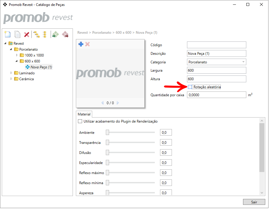Click the Porcelanato folder icon
The width and height of the screenshot is (270, 209).
16,49
